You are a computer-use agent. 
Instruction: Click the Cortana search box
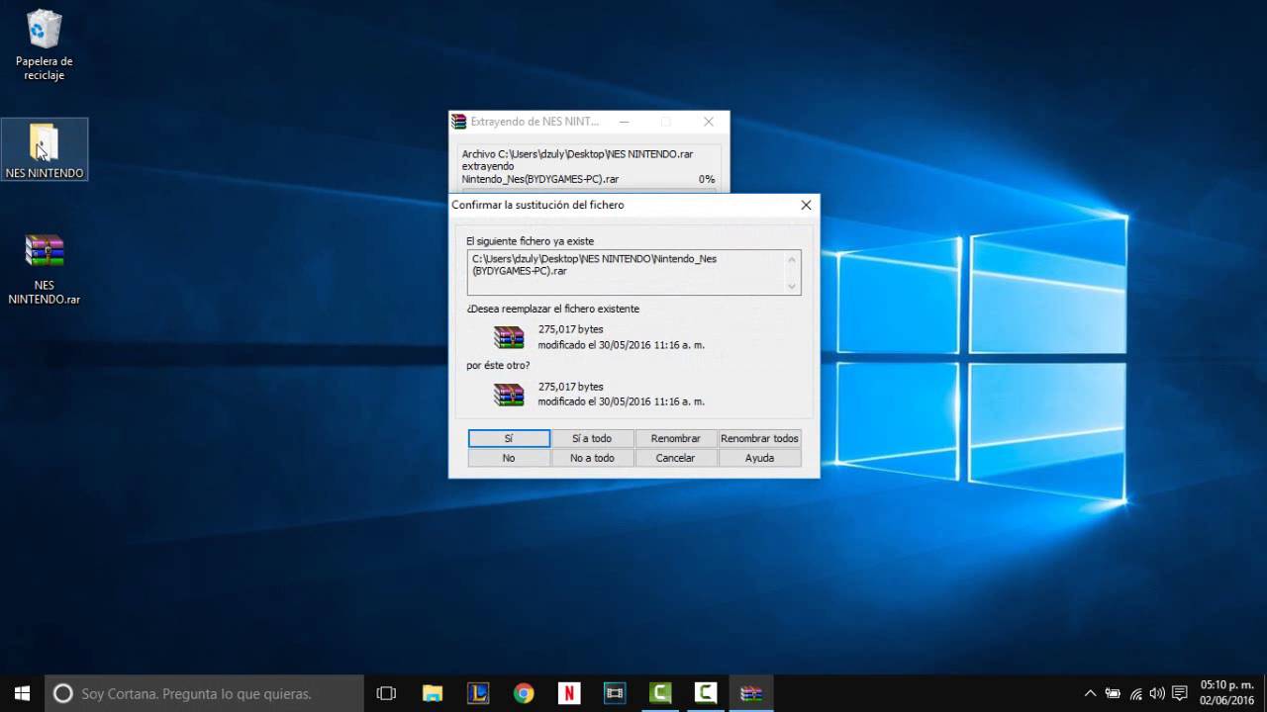coord(205,693)
